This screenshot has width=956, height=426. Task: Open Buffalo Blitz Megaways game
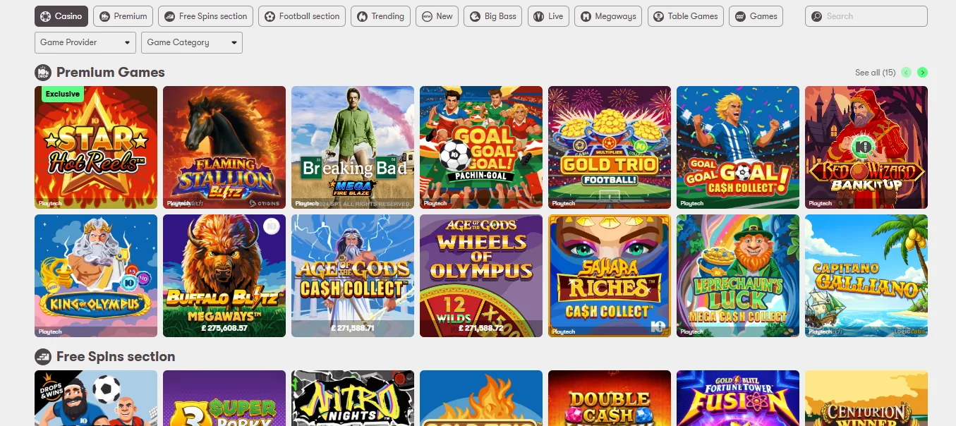[x=224, y=276]
